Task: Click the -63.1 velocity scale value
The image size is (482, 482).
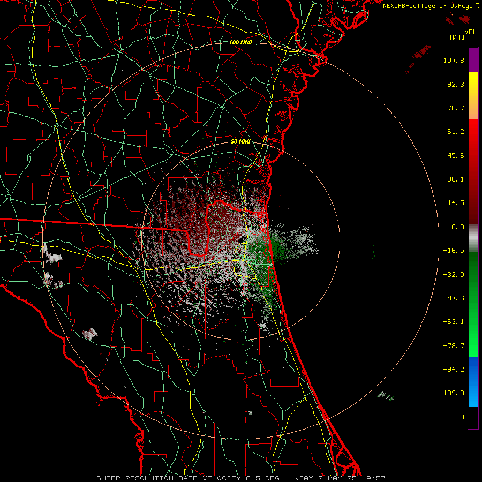Action: coord(454,322)
